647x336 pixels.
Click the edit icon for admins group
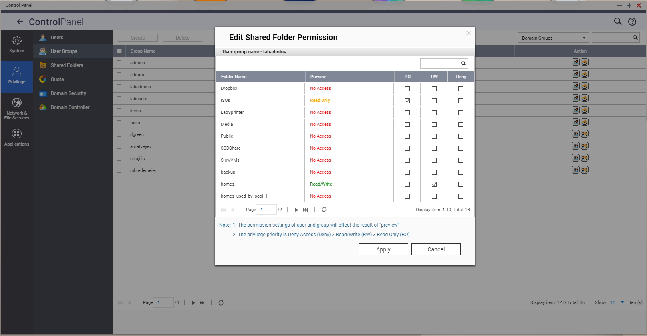coord(575,62)
